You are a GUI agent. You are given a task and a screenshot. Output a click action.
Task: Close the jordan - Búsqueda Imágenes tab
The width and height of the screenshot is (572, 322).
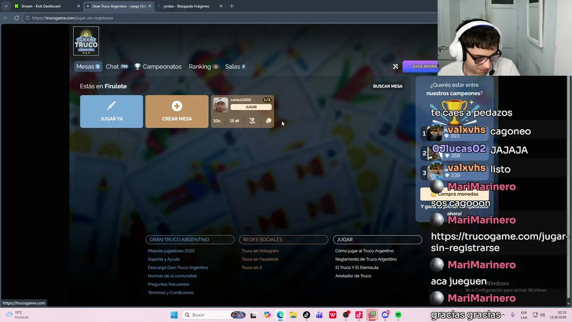[221, 6]
